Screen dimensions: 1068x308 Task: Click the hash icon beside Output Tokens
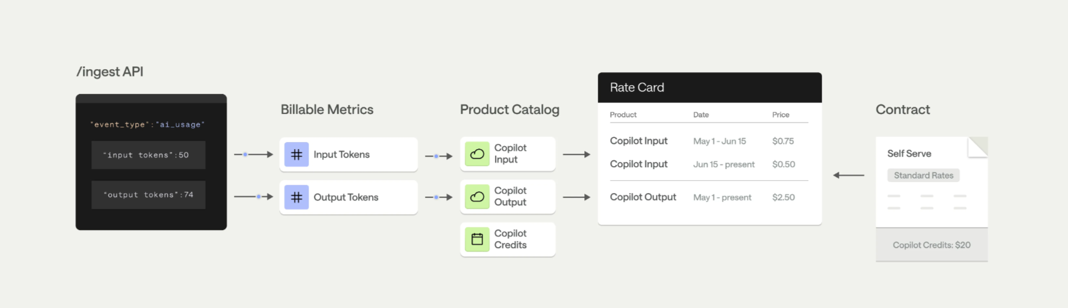pyautogui.click(x=297, y=198)
